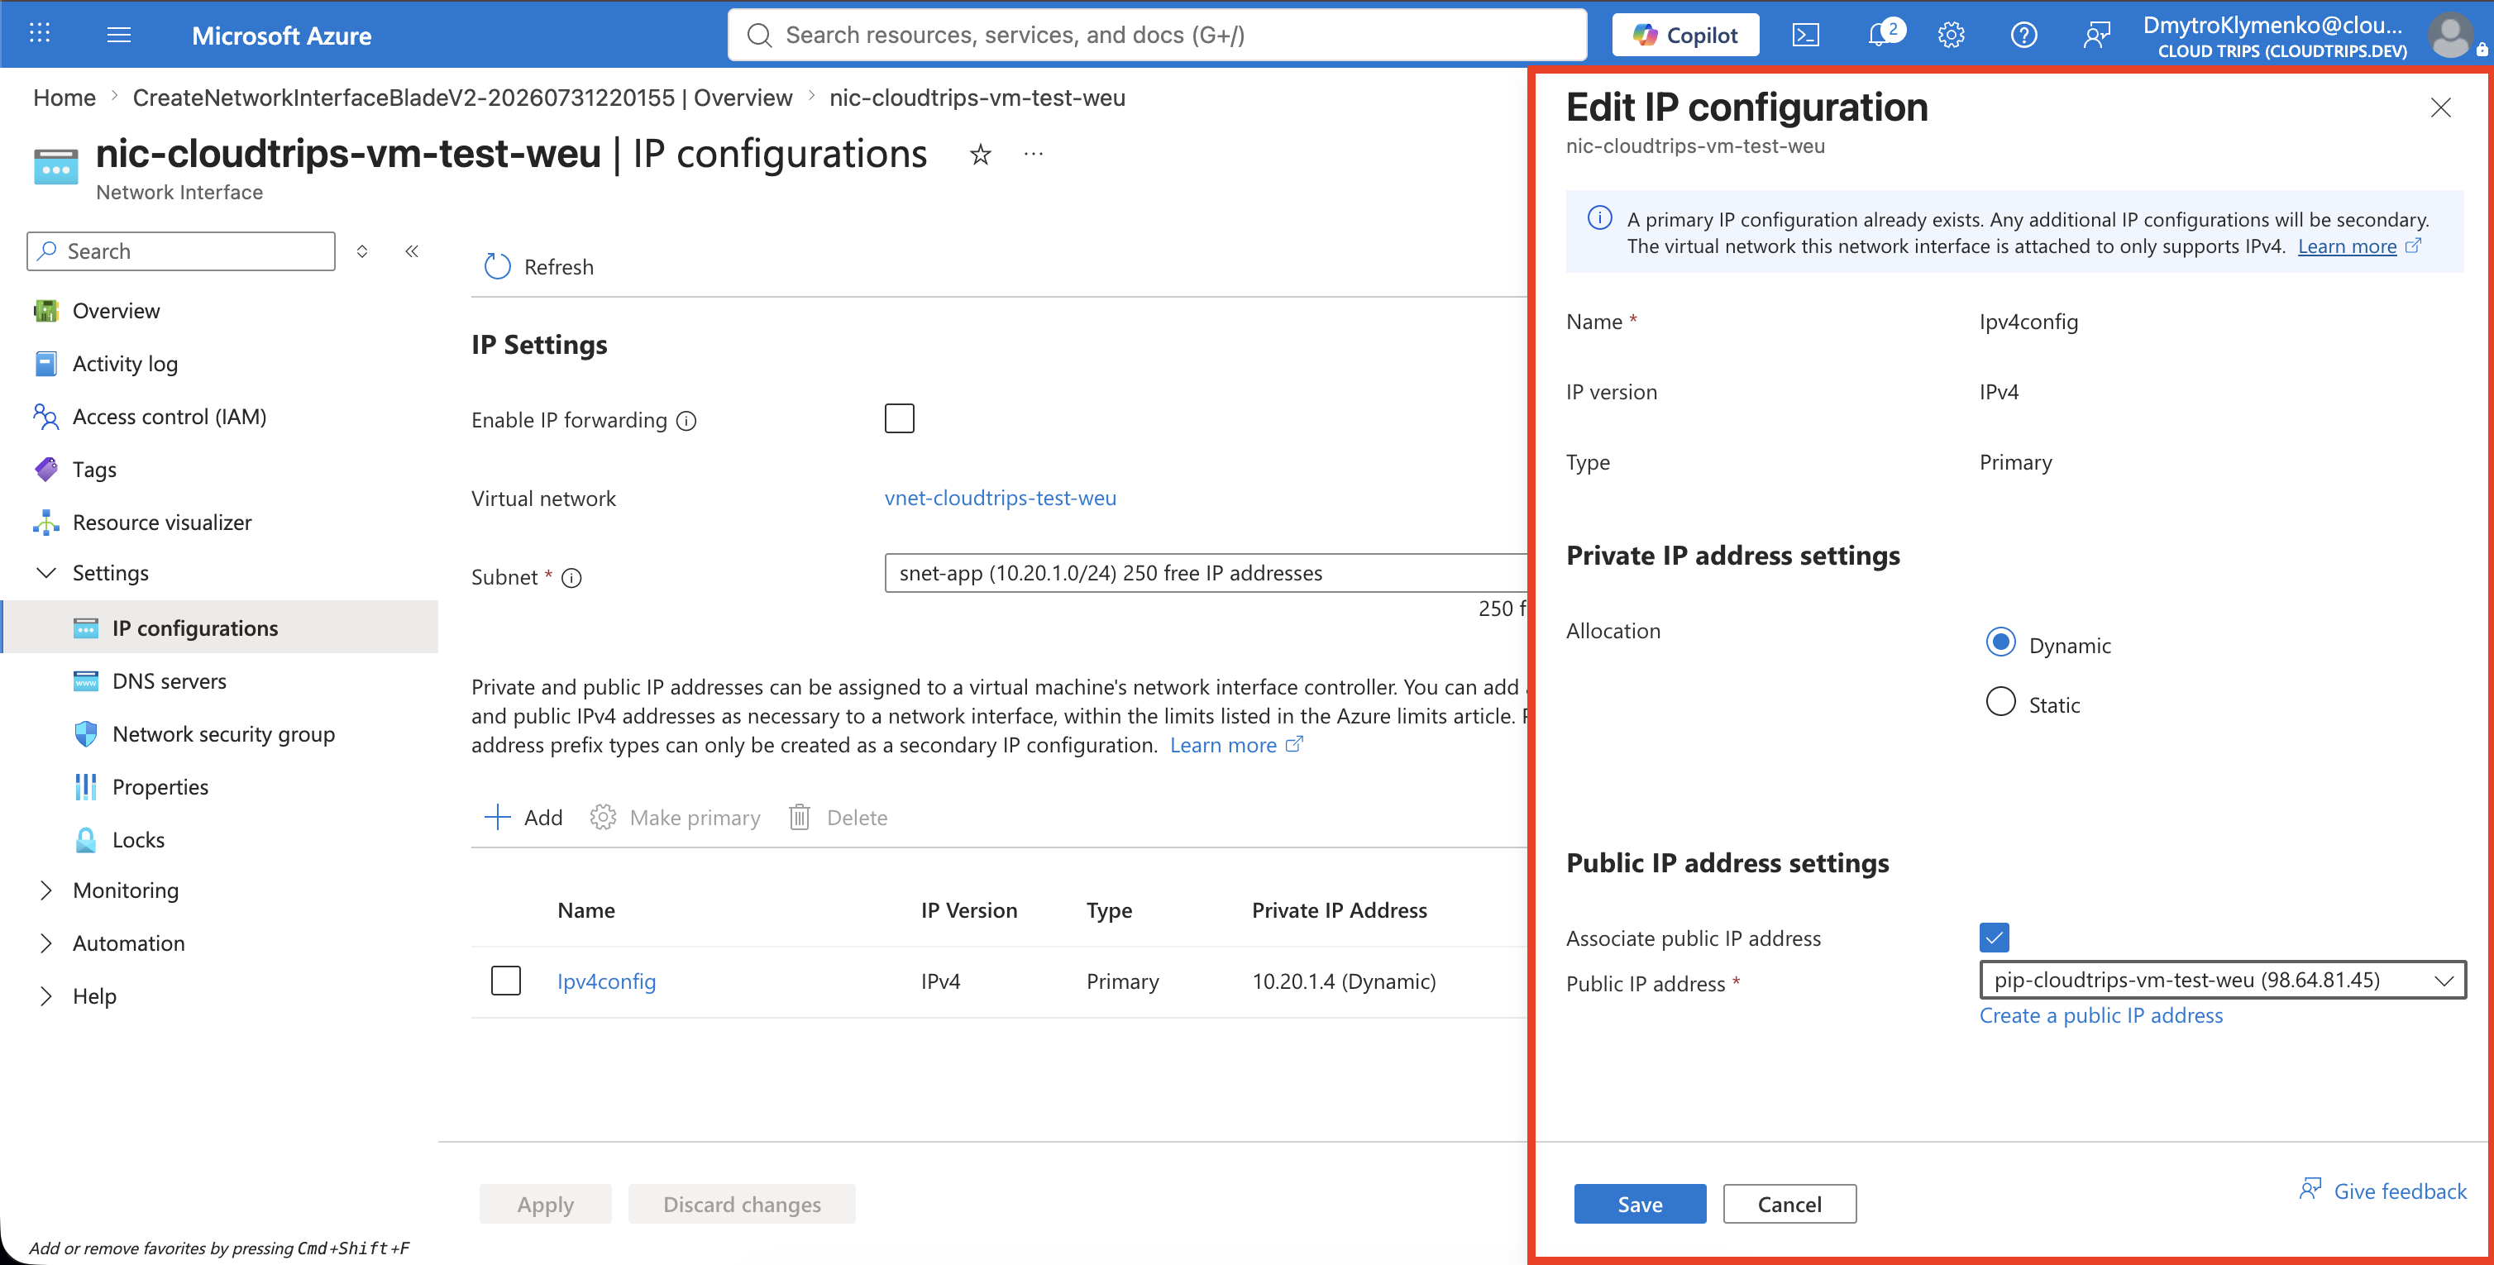The height and width of the screenshot is (1265, 2494).
Task: Click the Locks padlock icon
Action: coord(85,839)
